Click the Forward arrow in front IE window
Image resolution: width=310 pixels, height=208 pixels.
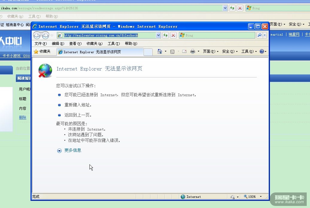45,35
